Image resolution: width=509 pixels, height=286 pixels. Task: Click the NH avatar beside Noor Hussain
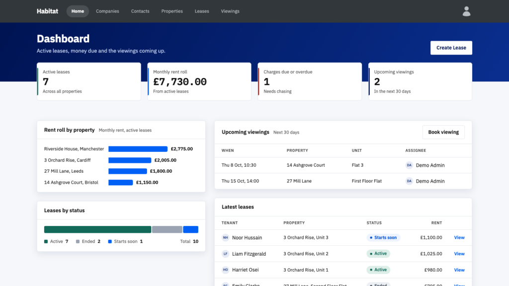tap(225, 237)
